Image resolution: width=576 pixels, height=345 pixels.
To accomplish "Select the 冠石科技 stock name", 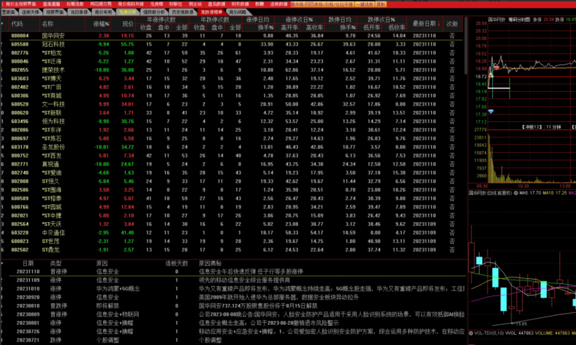I will point(51,44).
